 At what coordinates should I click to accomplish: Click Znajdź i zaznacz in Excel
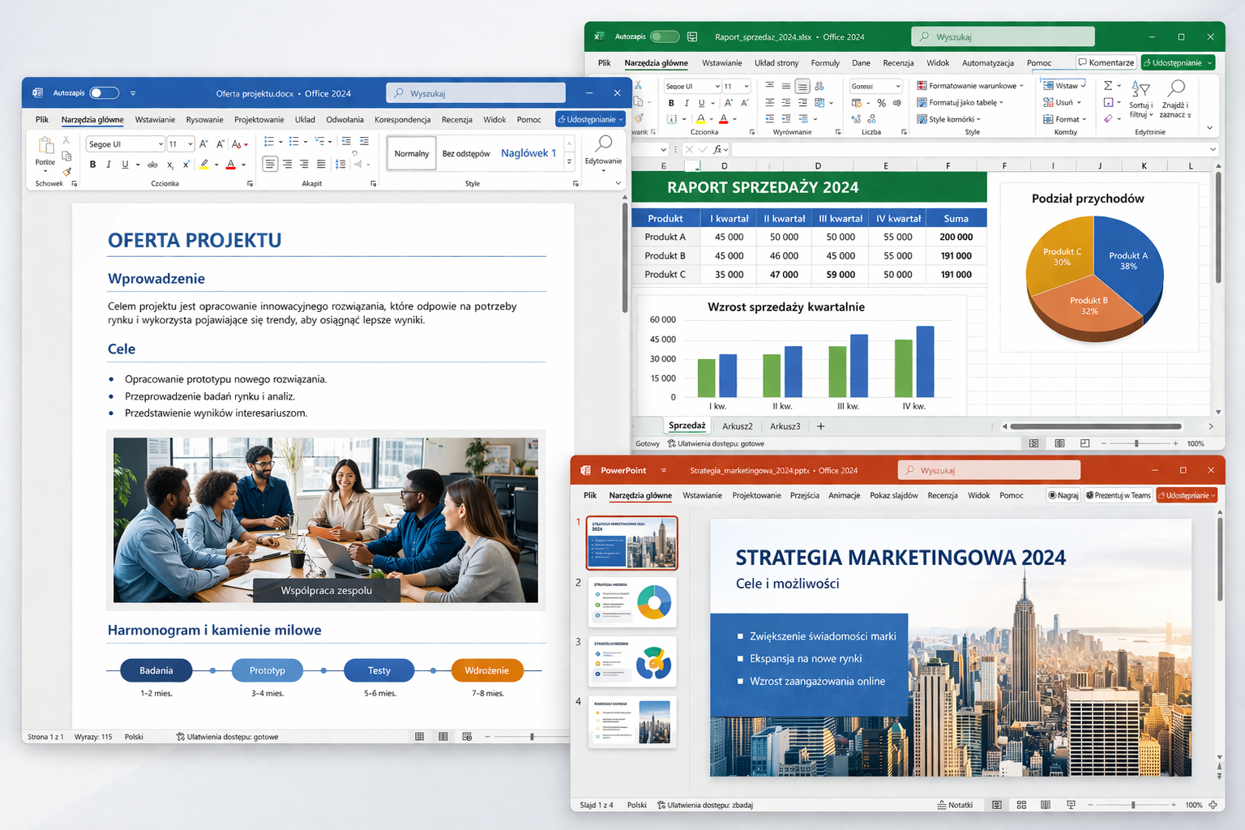[1175, 98]
